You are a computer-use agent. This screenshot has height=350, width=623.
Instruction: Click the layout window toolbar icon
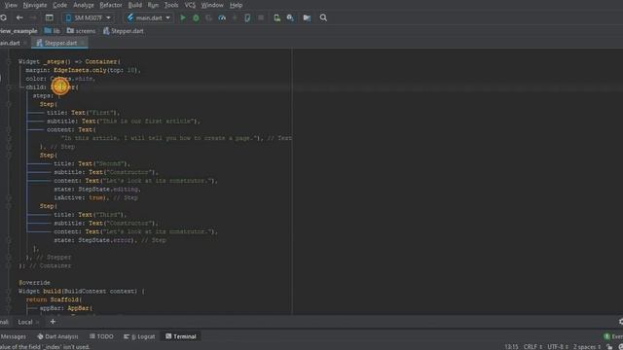coord(50,17)
